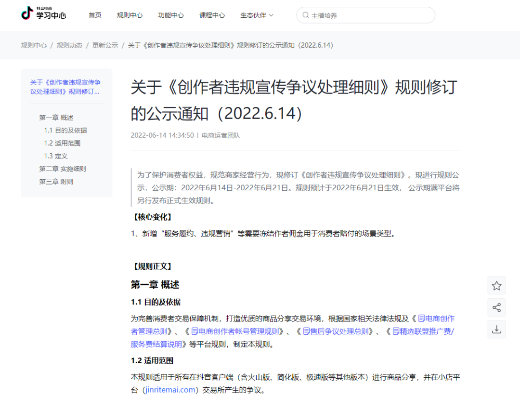Jump to 1.2 适用范围 in the outline

click(62, 143)
